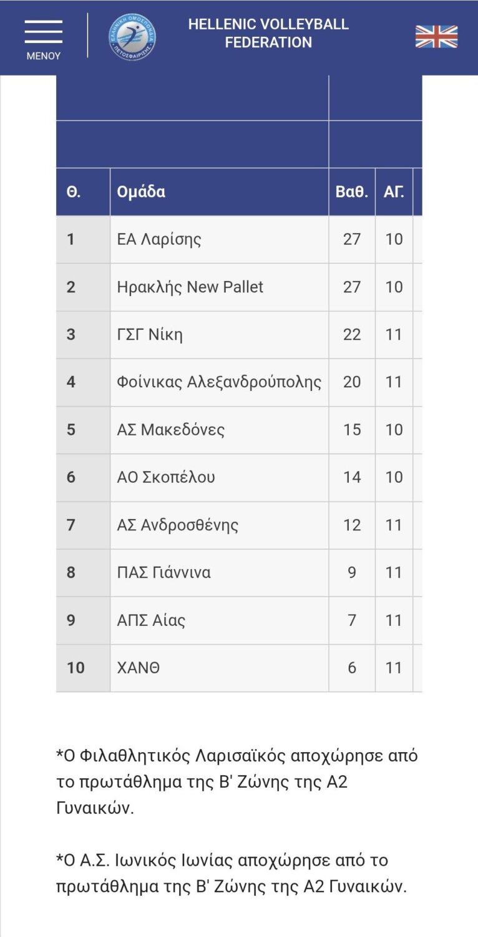Click the Hellenic Volleyball Federation logo
This screenshot has height=937, width=478.
(132, 37)
